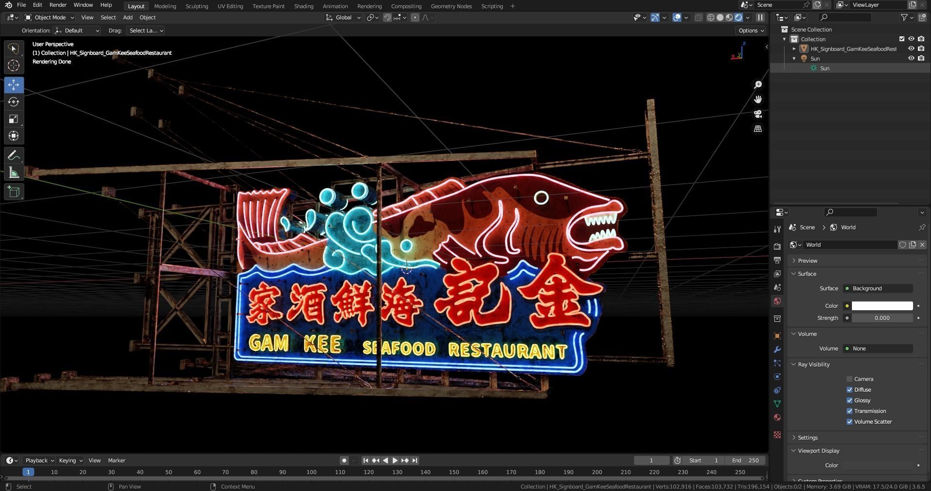Screen dimensions: 931x491
Task: Activate the Scale tool
Action: (x=14, y=119)
